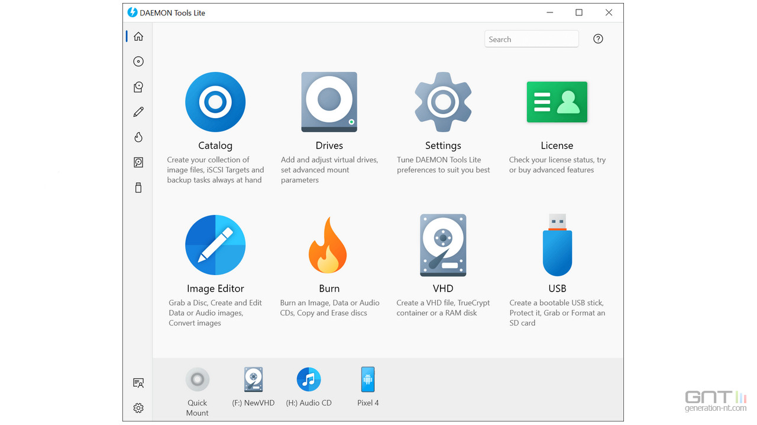Select the (H:) Audio CD drive icon
757x425 pixels.
pos(309,380)
